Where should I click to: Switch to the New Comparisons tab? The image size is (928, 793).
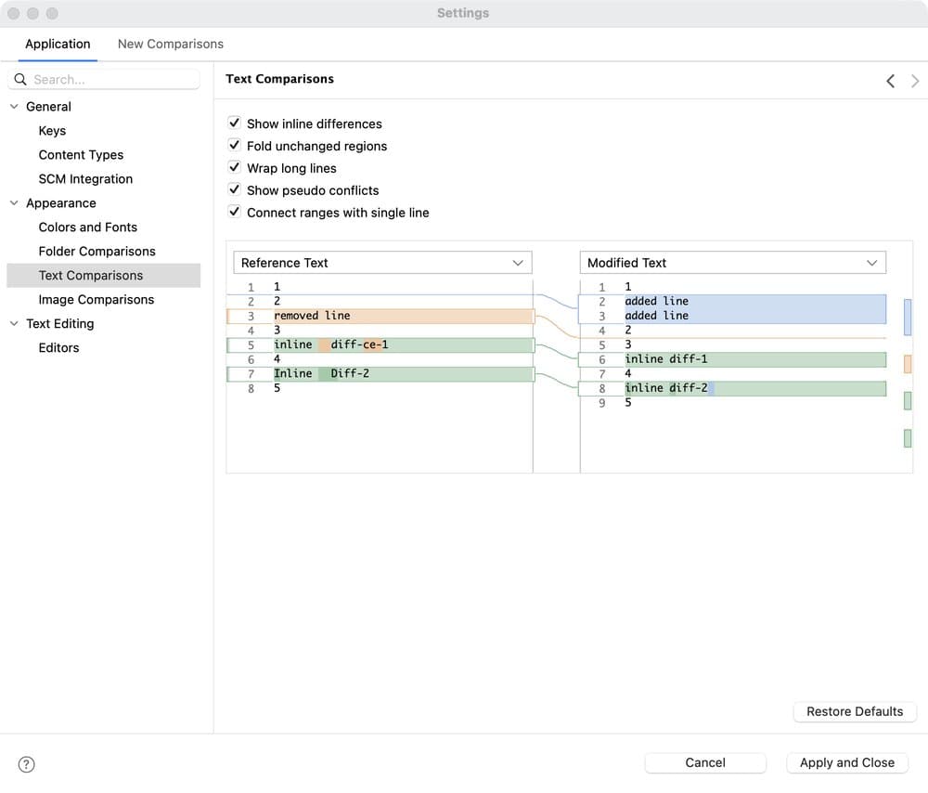coord(171,44)
